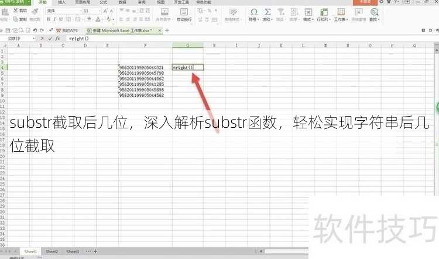Switch to Sheet3 tab
The height and width of the screenshot is (259, 439).
[73, 251]
